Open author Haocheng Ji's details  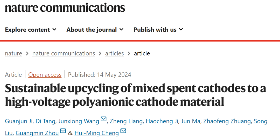pyautogui.click(x=162, y=121)
